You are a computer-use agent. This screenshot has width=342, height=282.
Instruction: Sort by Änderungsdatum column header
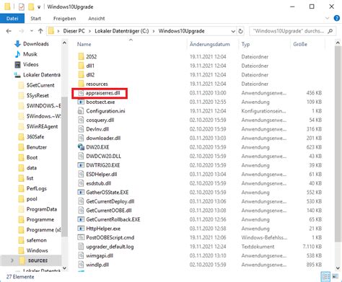coord(209,44)
